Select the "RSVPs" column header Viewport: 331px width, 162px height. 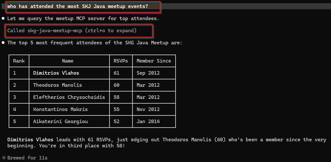coord(121,61)
